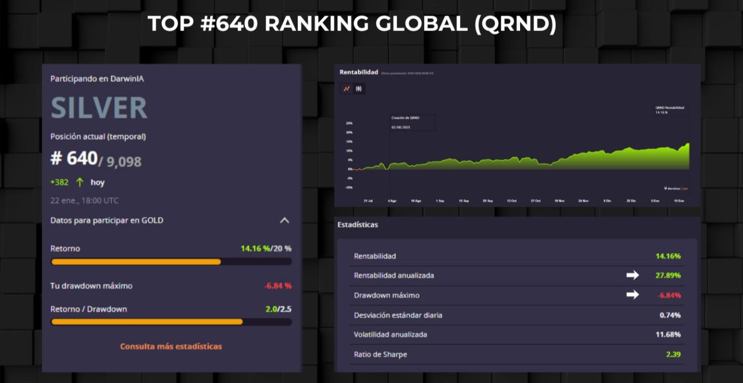Viewport: 743px width, 383px height.
Task: Click the QRND Rentabilidad 14.16% chart tooltip
Action: [x=670, y=110]
